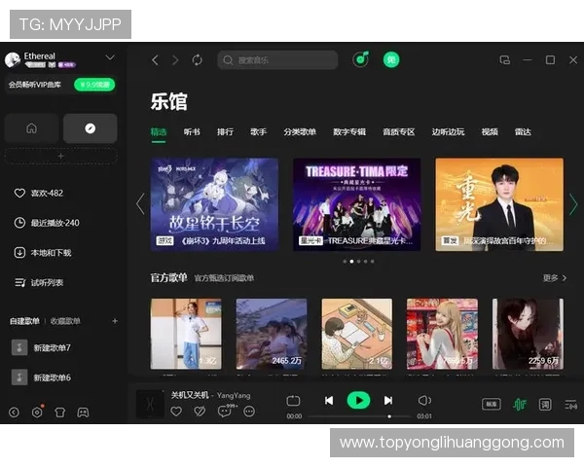Open the 雷达 tab
Image resolution: width=584 pixels, height=467 pixels.
point(523,132)
